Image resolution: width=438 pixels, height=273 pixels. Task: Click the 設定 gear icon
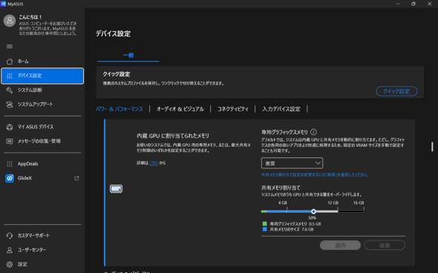click(10, 264)
